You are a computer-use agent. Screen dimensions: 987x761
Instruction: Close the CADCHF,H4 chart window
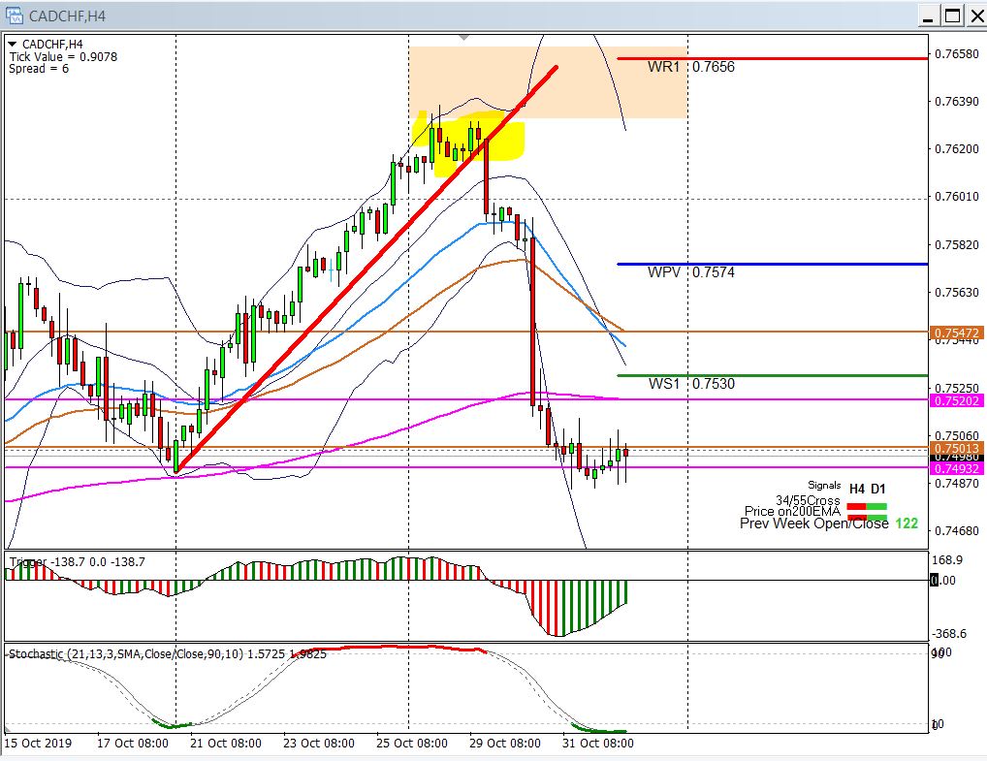point(973,16)
